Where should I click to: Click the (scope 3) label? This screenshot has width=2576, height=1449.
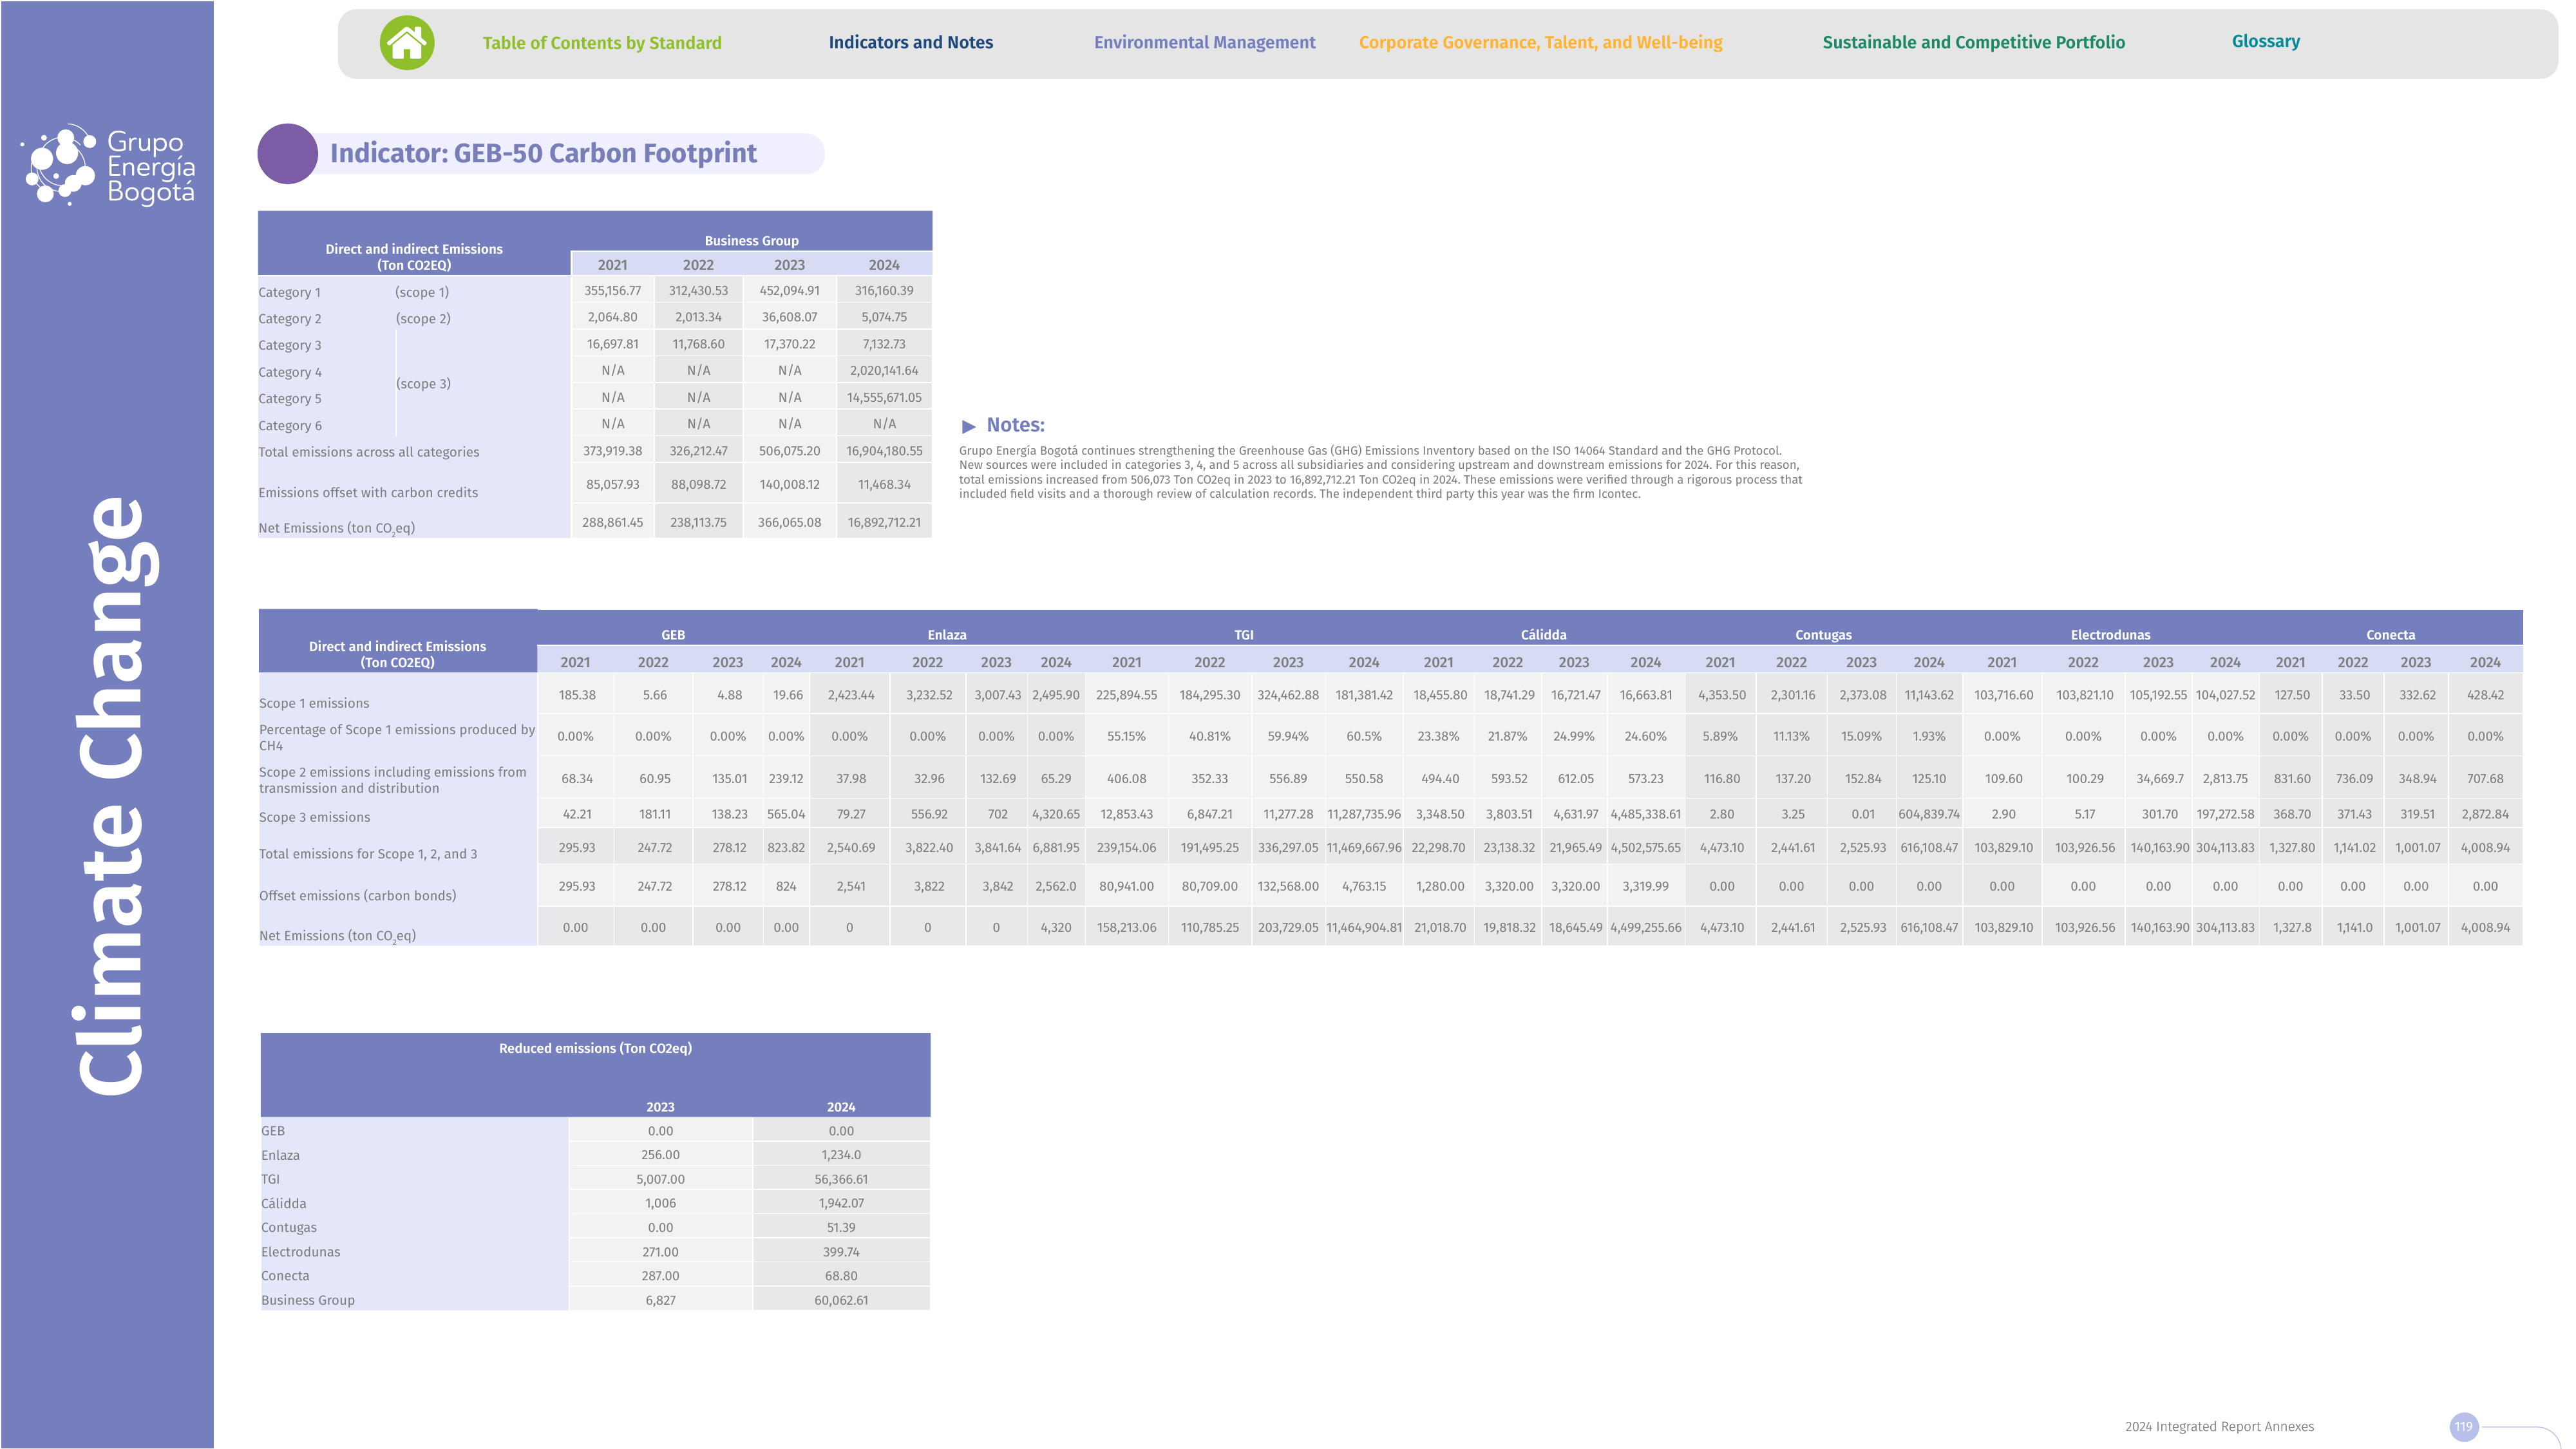click(423, 383)
